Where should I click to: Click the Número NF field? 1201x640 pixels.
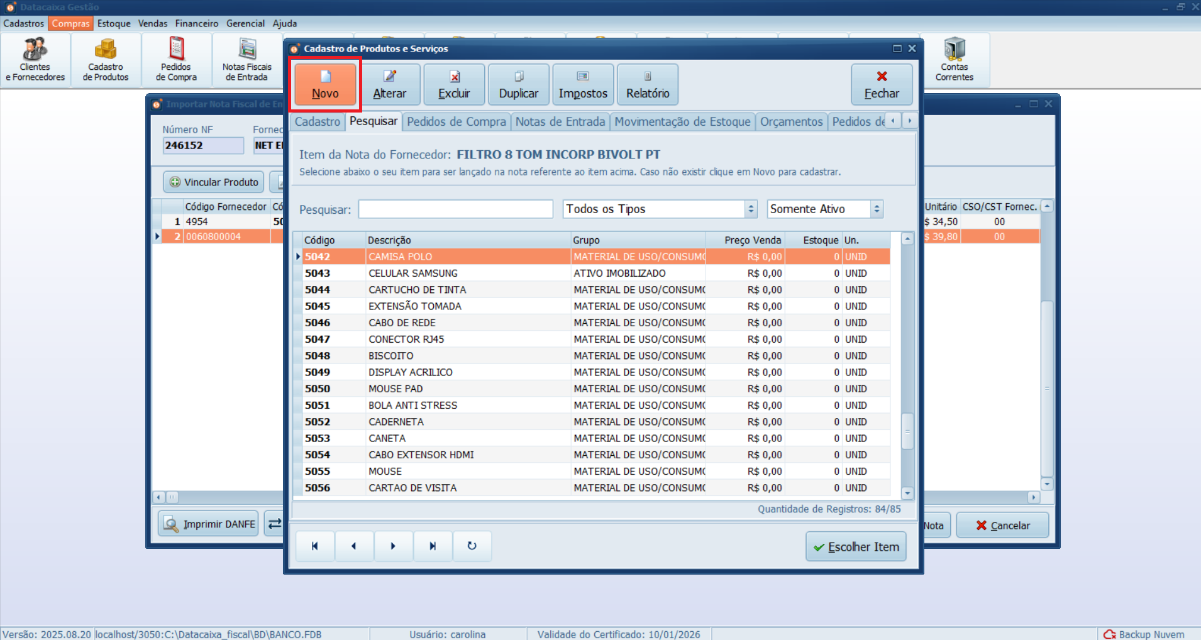(203, 145)
